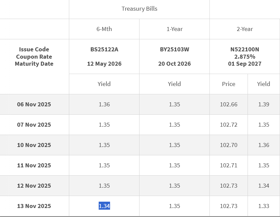Viewport: 280px width, 217px height.
Task: Click the maturity date 20 Oct 2026
Action: (174, 64)
